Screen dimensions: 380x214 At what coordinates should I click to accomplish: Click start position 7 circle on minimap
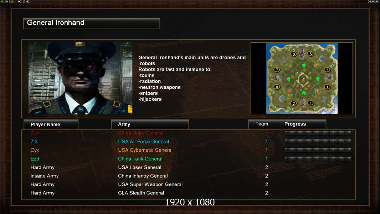[x=277, y=70]
